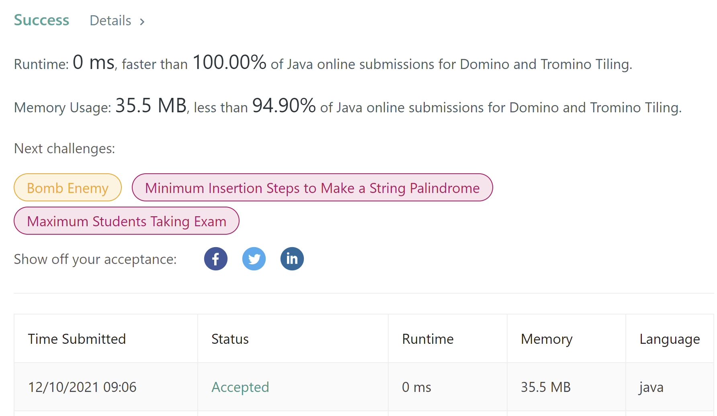Click the Runtime column header
Viewport: 717px width, 416px height.
428,339
